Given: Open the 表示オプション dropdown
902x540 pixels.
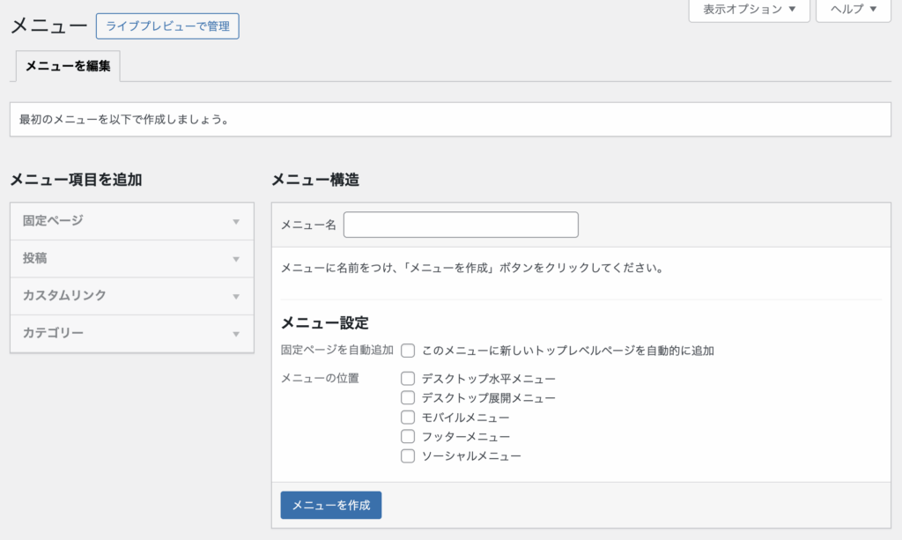Looking at the screenshot, I should 749,10.
